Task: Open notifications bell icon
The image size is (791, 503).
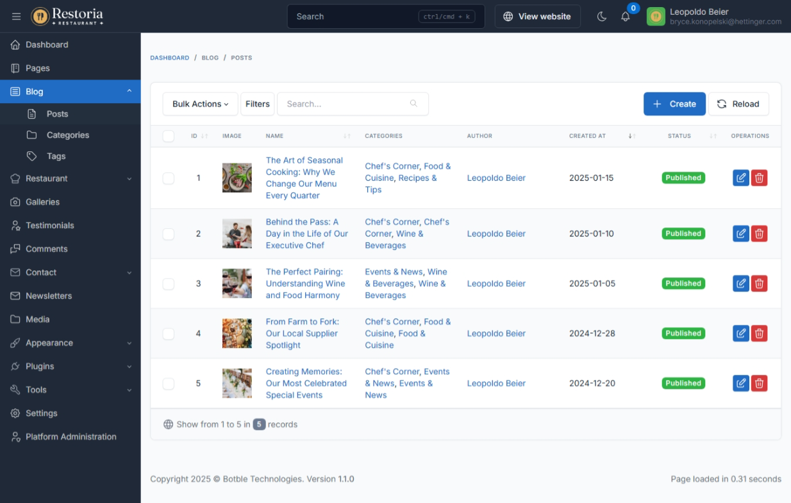Action: [x=626, y=17]
